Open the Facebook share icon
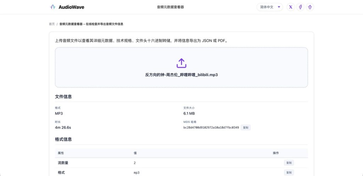The width and height of the screenshot is (363, 176). pos(300,7)
